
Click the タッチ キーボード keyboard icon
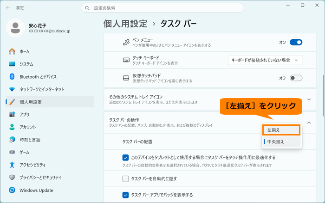click(126, 60)
